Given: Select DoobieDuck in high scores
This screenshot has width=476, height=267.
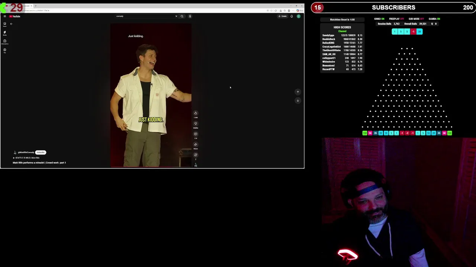Looking at the screenshot, I should 342,39.
